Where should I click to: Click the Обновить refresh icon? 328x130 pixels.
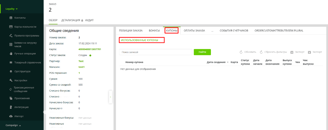click(241, 52)
